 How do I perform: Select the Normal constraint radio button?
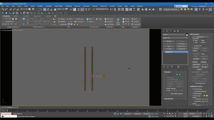pos(200,43)
